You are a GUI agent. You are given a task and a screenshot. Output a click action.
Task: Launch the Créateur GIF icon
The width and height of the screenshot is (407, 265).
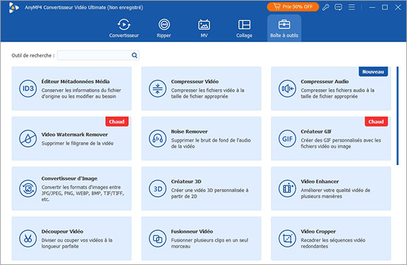point(287,139)
